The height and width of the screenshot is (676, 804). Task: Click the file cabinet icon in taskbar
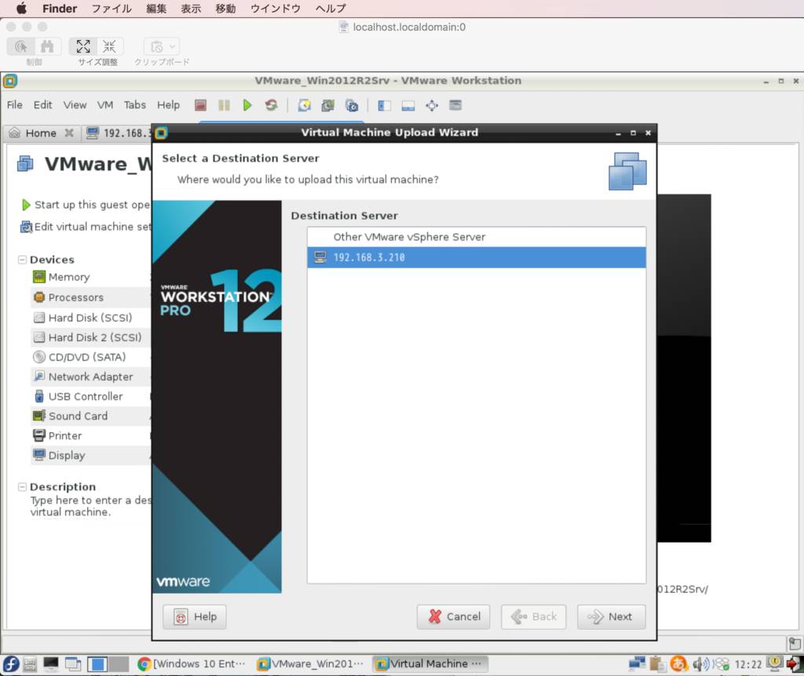(30, 664)
